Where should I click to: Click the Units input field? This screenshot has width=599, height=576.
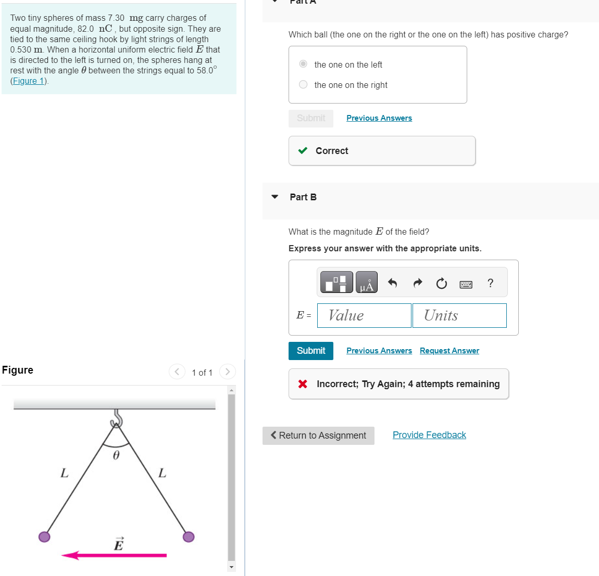coord(459,315)
